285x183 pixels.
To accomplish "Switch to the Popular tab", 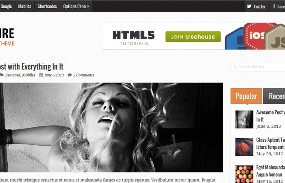I will click(246, 96).
